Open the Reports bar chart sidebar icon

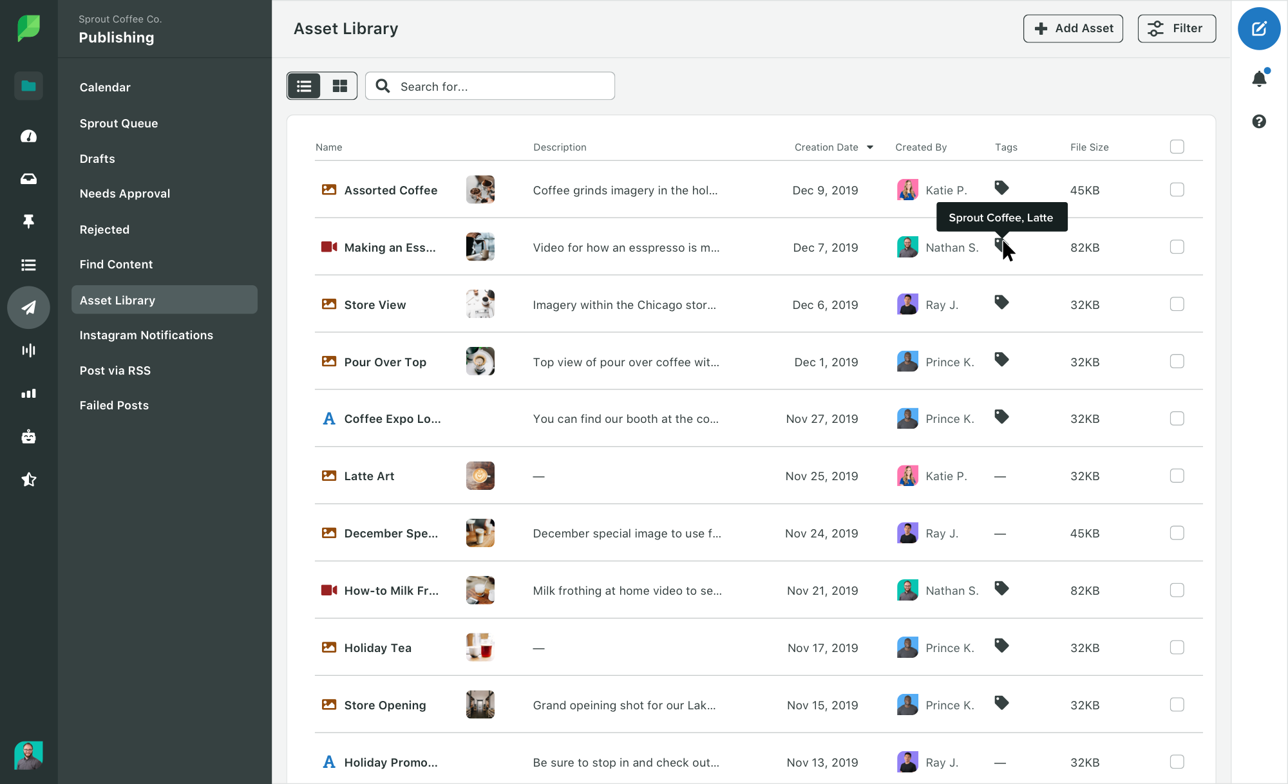pyautogui.click(x=28, y=393)
